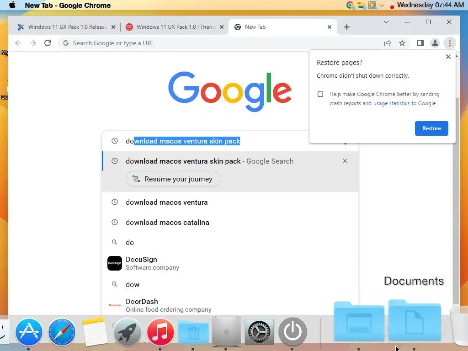Image resolution: width=468 pixels, height=351 pixels.
Task: Click the clock in the menu bar
Action: pyautogui.click(x=431, y=5)
